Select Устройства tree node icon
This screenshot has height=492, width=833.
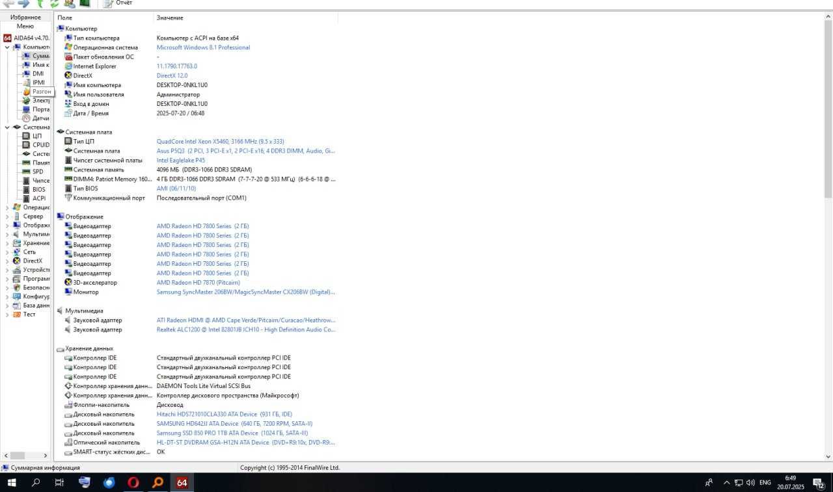tap(17, 270)
